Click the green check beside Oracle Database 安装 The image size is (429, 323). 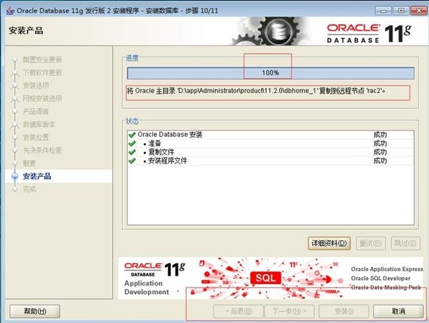[132, 134]
